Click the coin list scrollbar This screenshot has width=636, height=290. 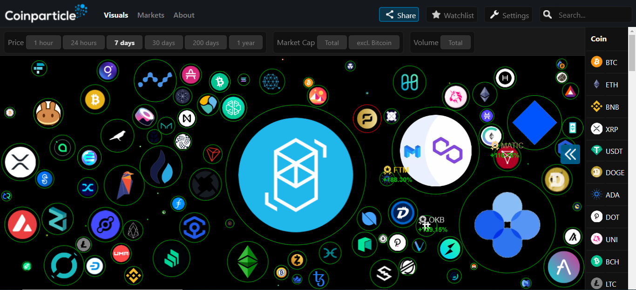(632, 52)
